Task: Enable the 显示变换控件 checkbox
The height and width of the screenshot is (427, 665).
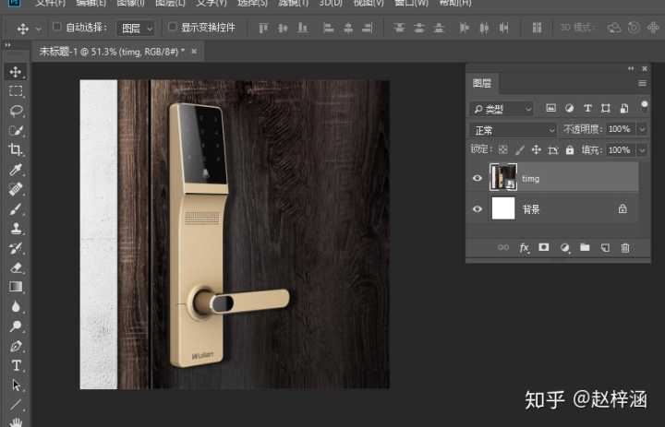Action: point(172,28)
